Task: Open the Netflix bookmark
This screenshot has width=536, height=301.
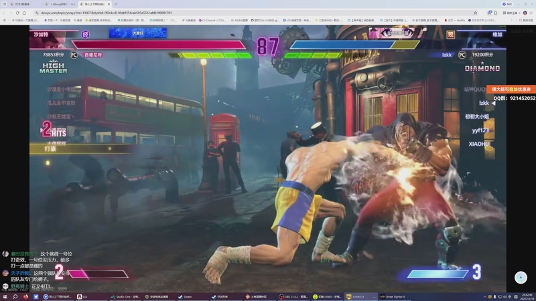Action: tap(455, 21)
